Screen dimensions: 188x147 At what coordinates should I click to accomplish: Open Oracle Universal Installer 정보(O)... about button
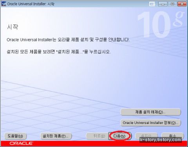pos(150,122)
